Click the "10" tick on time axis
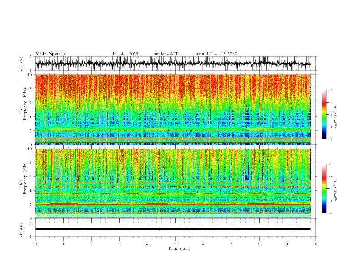 tap(315, 244)
